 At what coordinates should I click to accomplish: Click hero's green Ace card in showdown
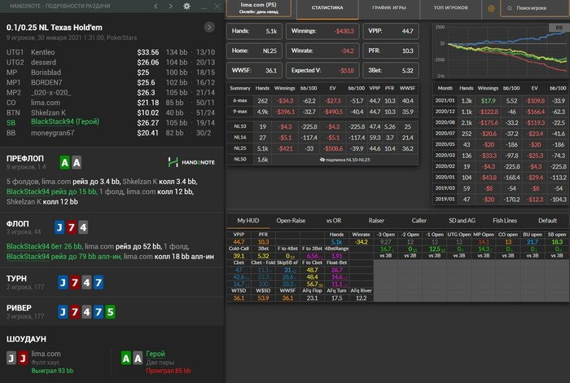point(125,359)
